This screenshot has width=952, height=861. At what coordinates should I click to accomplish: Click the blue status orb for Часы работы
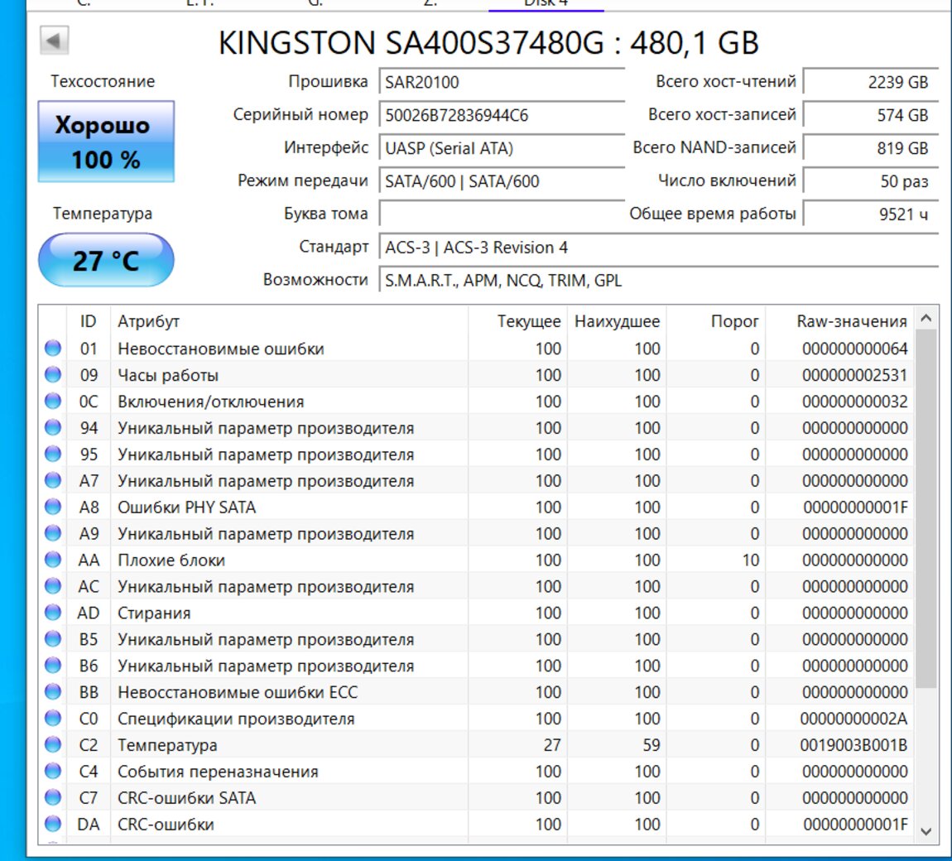tap(53, 375)
